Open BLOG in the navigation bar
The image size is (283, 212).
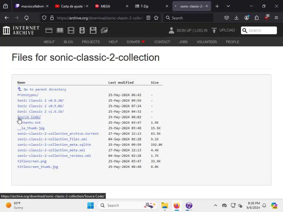point(69,42)
